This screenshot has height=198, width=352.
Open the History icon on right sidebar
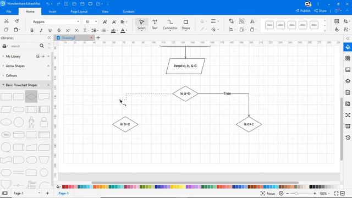348,137
